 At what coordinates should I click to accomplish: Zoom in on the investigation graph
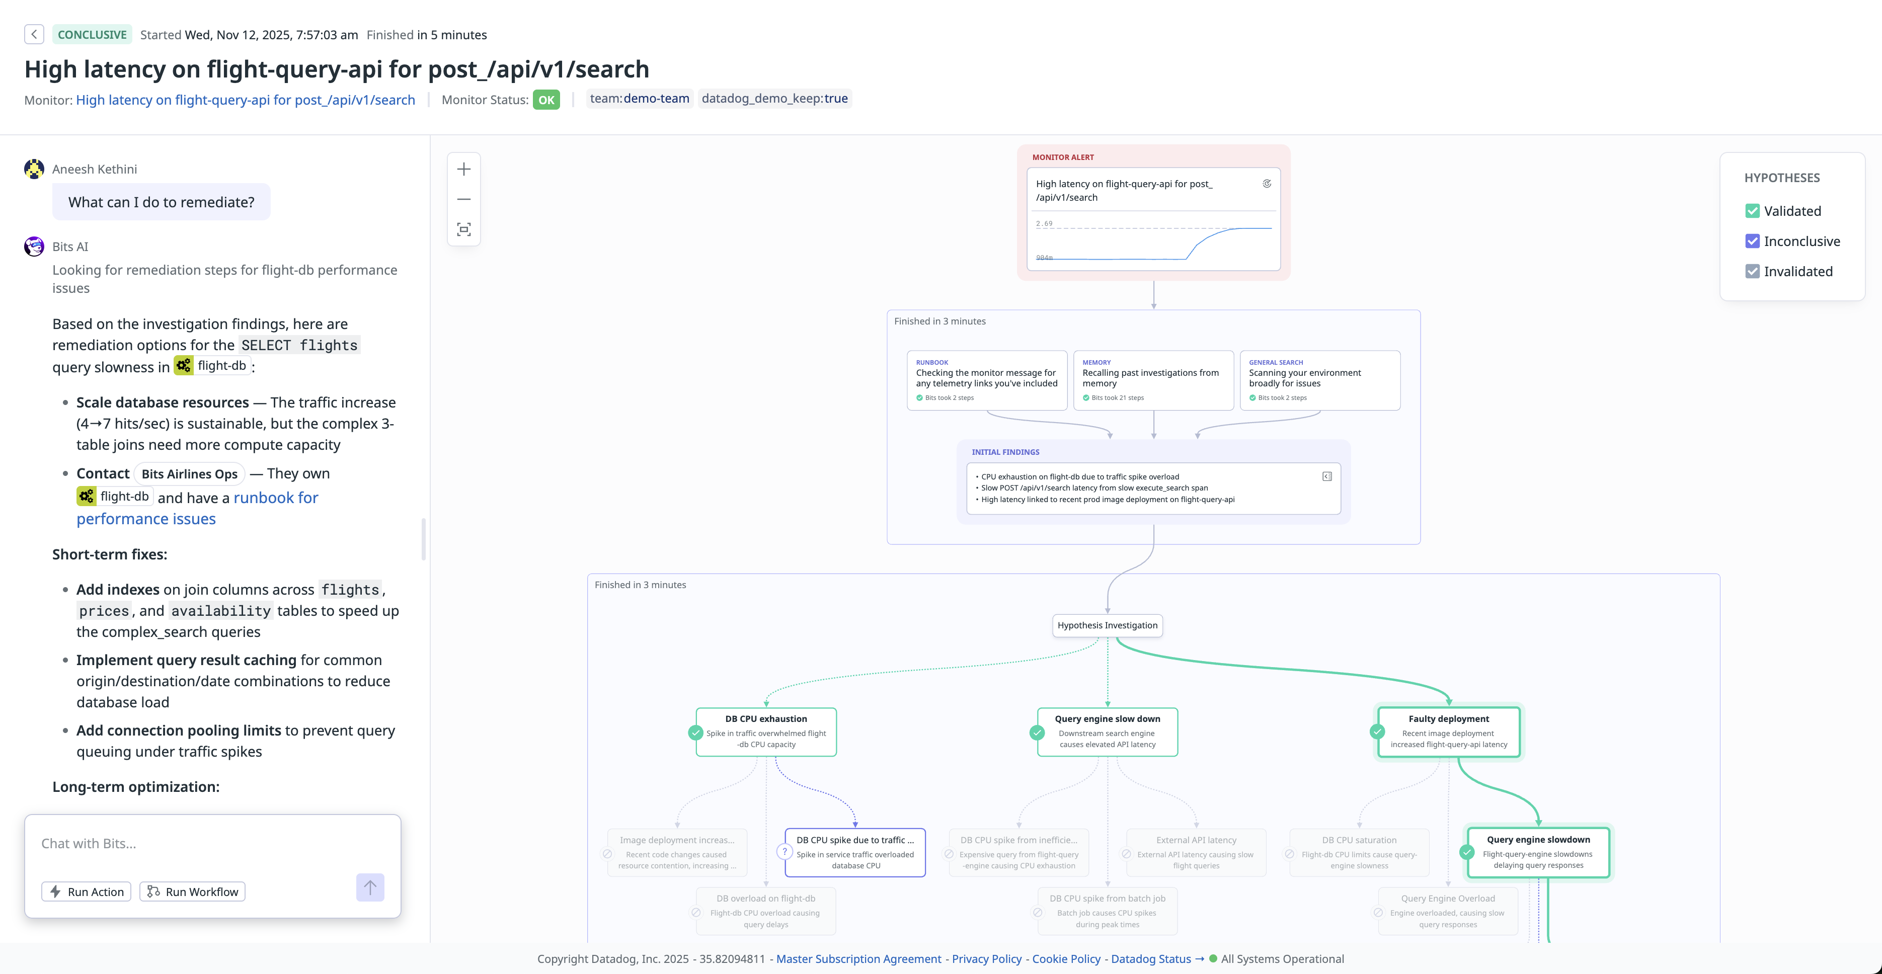coord(464,170)
